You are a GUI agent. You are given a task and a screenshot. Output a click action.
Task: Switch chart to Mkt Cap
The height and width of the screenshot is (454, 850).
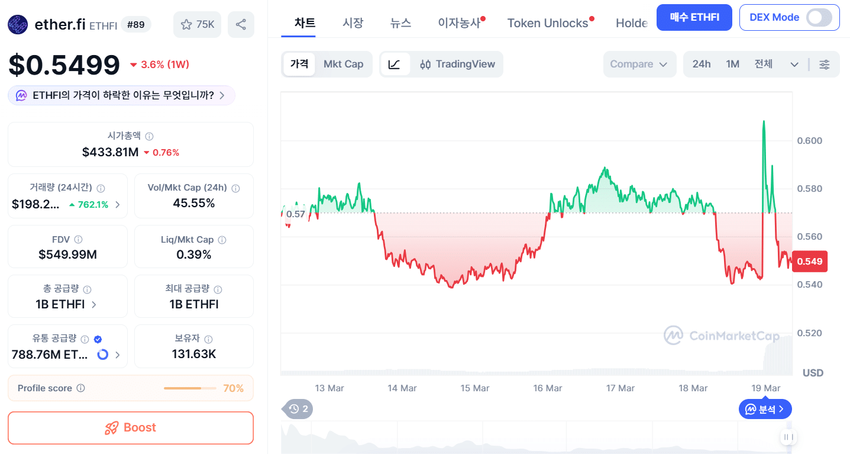(343, 64)
